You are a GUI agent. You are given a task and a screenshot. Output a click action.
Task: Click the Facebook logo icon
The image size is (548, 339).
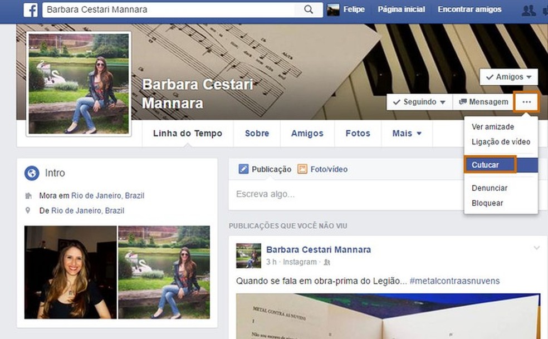point(31,10)
